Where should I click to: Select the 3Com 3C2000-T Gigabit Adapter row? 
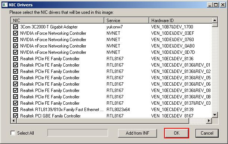[x=49, y=27]
